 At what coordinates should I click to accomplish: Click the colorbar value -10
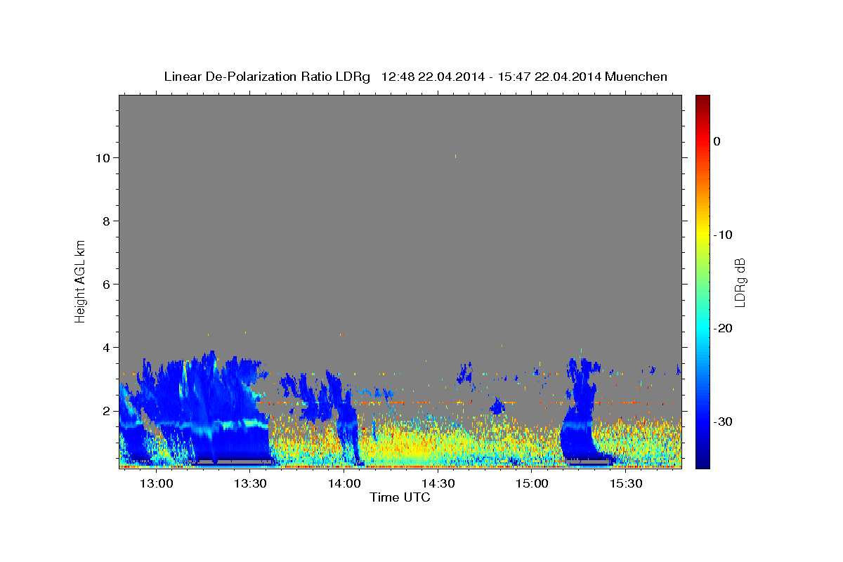point(724,235)
